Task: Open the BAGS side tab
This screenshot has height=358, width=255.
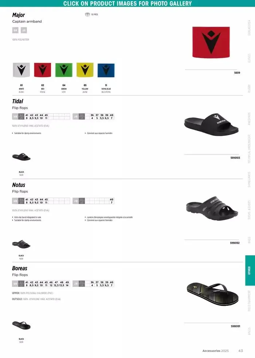Action: [x=249, y=240]
